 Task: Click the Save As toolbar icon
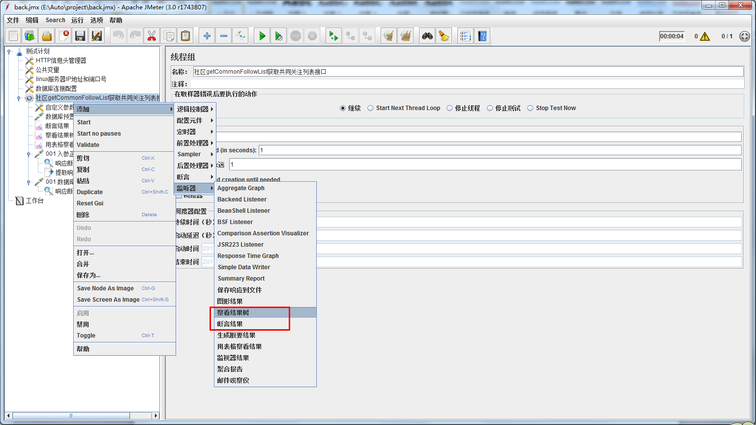(x=97, y=36)
